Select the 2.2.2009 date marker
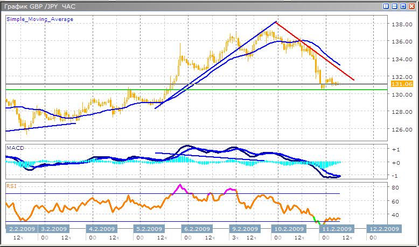The image size is (419, 247). point(20,228)
